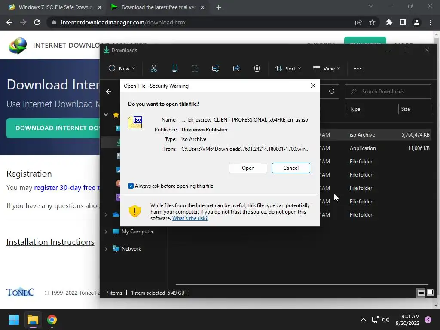Image resolution: width=440 pixels, height=330 pixels.
Task: Click Tonec logo link
Action: [x=21, y=292]
